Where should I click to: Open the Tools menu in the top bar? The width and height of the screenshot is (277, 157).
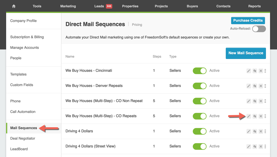pos(37,6)
